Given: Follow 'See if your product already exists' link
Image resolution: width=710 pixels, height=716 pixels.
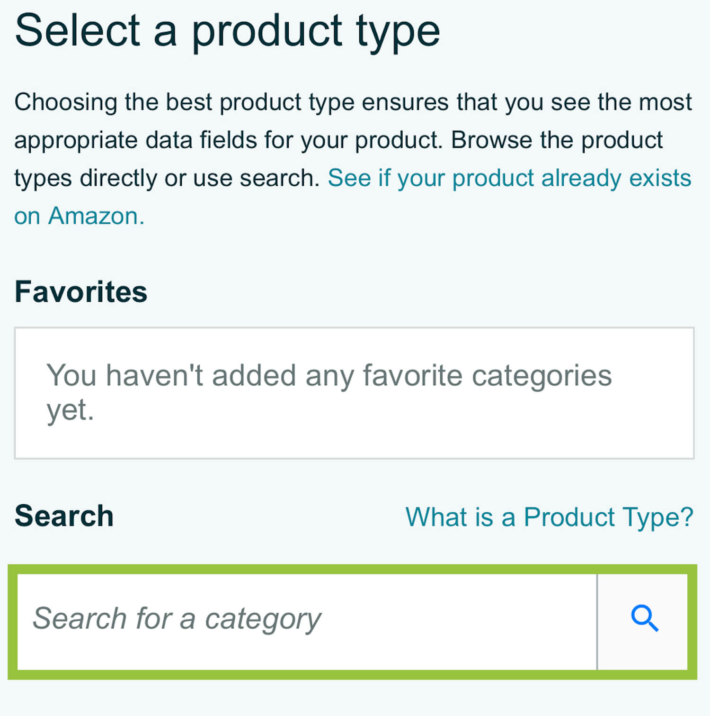Looking at the screenshot, I should click(509, 179).
